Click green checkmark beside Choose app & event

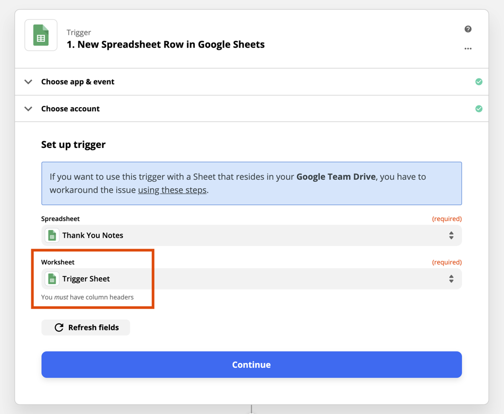(x=479, y=82)
